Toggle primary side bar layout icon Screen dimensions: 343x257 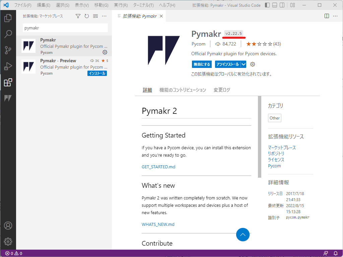pos(267,5)
